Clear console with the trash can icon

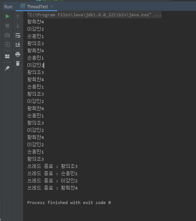point(18,64)
